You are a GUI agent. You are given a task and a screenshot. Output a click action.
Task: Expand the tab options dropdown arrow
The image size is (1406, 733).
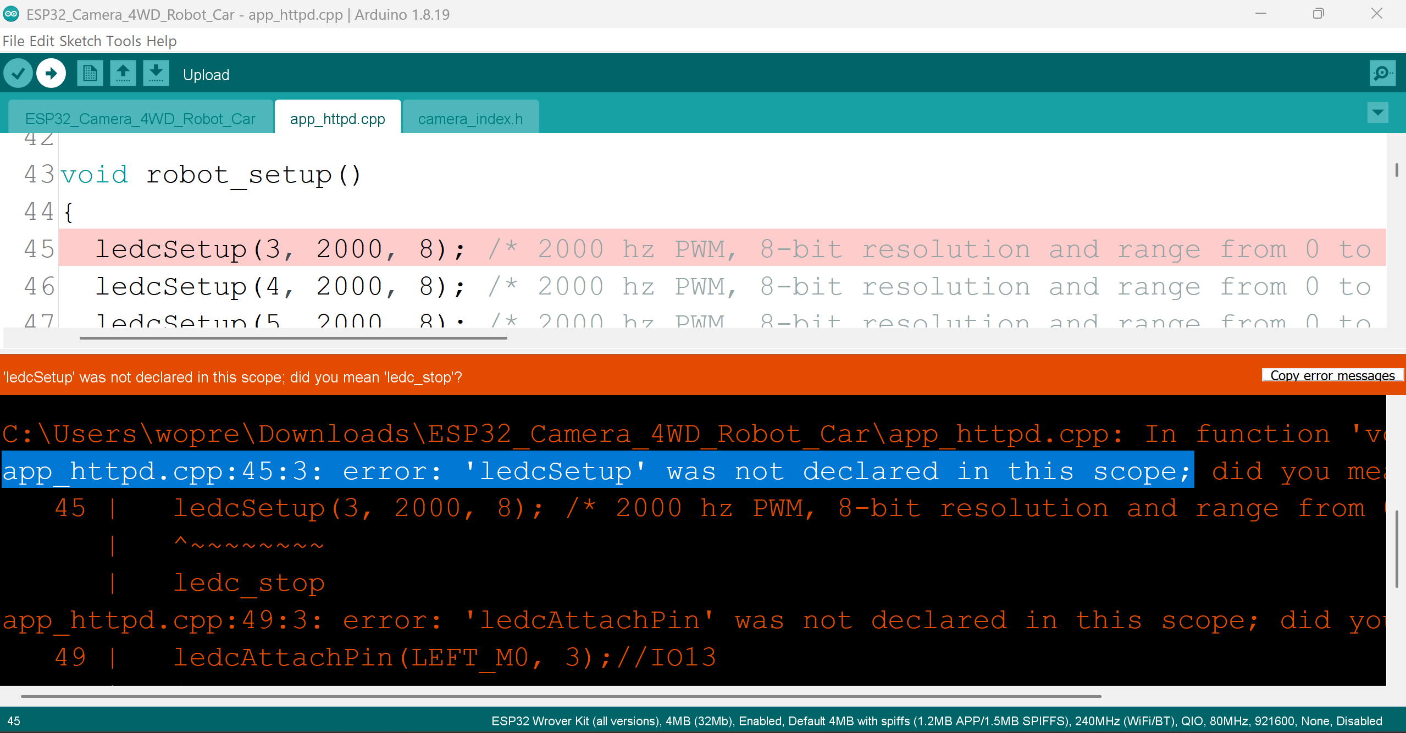(x=1377, y=113)
